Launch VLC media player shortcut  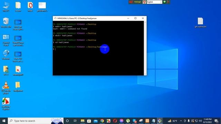(x=6, y=88)
